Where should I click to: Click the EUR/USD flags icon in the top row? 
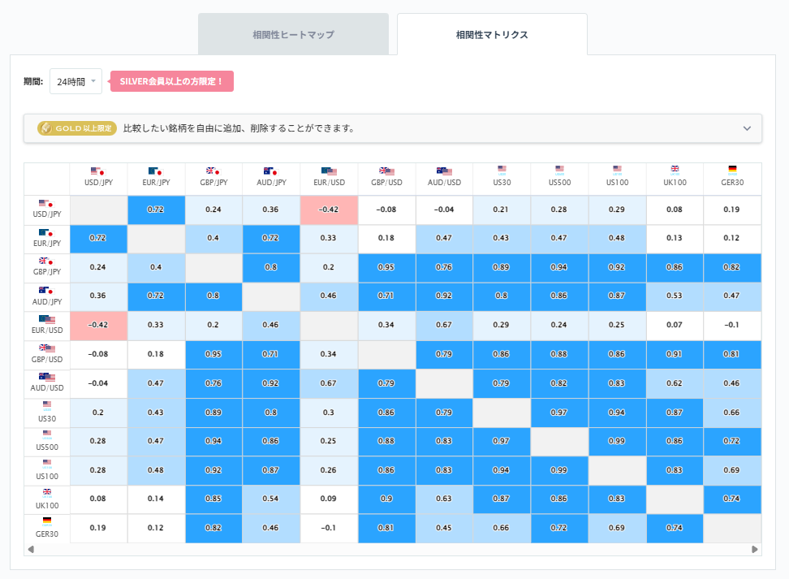(x=329, y=170)
